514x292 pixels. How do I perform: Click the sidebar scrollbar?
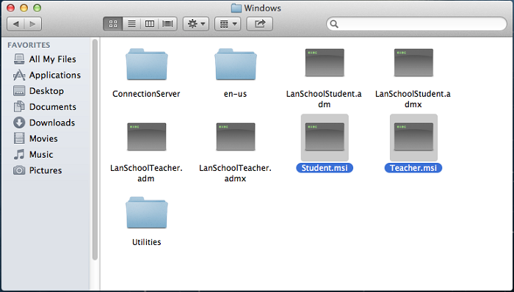click(95, 150)
